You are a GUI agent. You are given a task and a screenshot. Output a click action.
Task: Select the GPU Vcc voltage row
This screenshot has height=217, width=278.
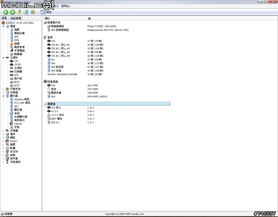click(107, 123)
